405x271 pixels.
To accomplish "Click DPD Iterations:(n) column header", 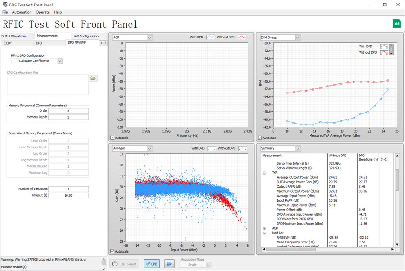I will point(368,157).
